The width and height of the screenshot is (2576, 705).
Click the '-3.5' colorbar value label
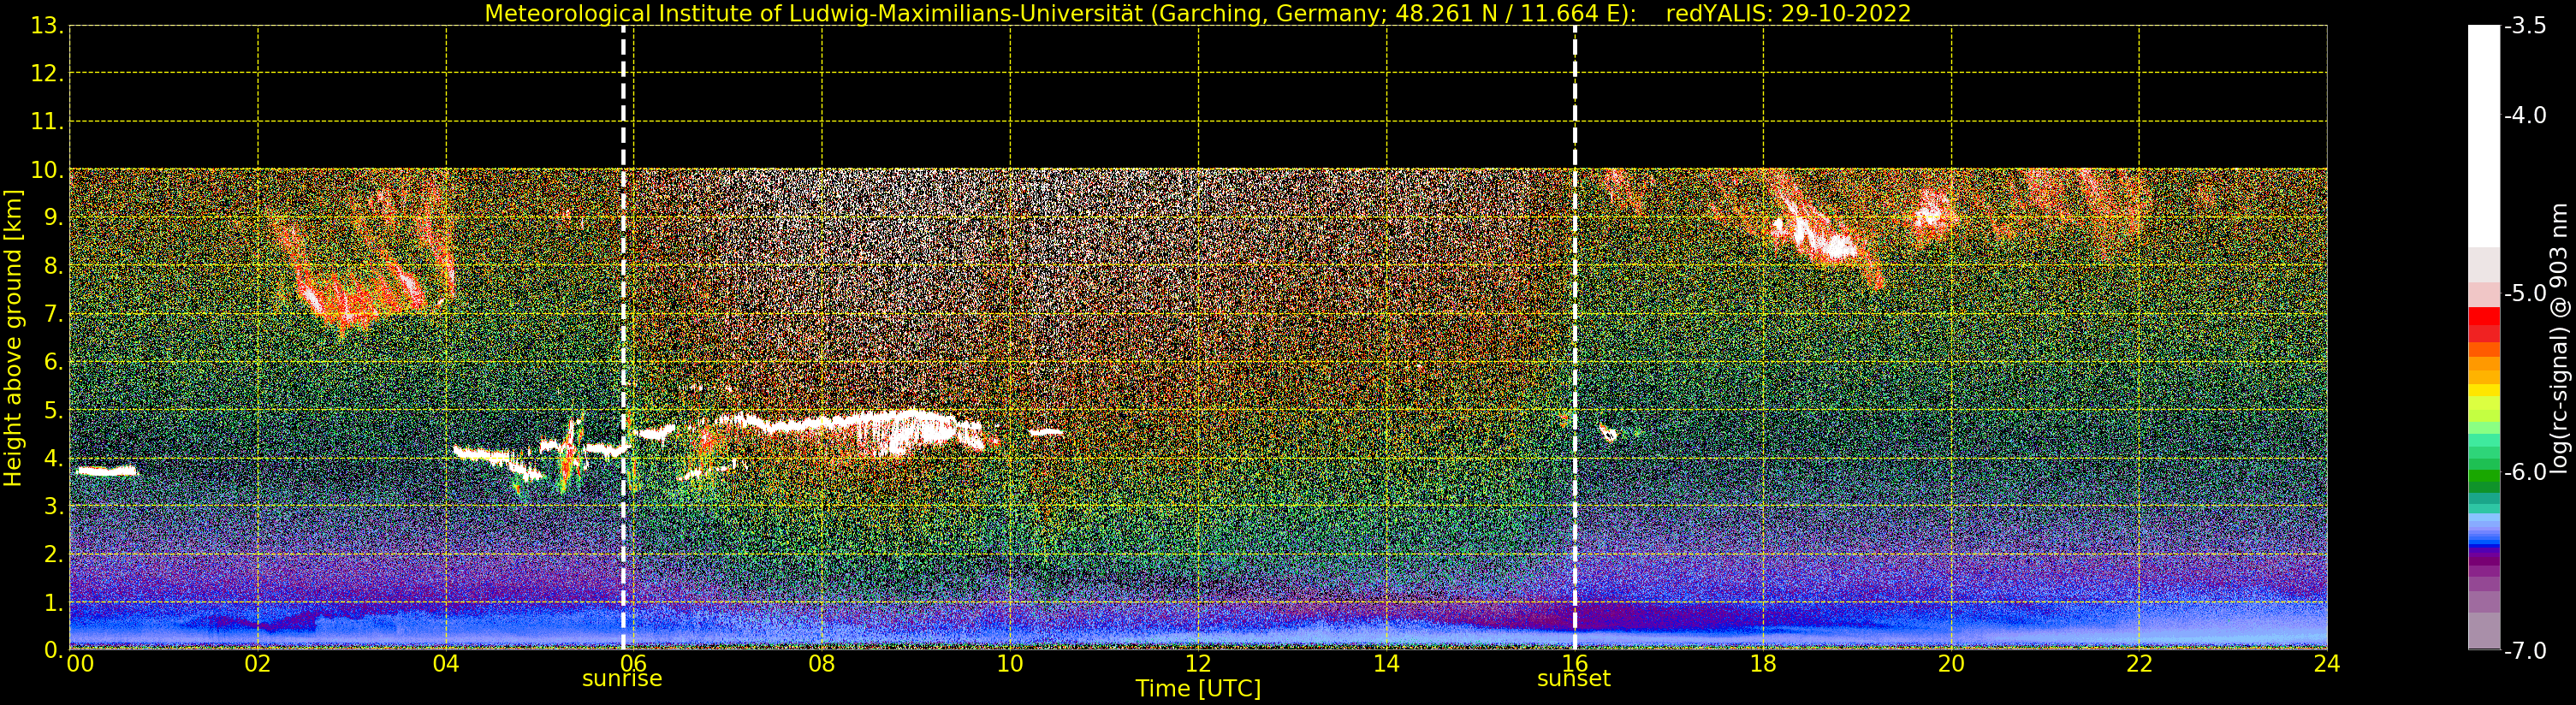point(2525,26)
